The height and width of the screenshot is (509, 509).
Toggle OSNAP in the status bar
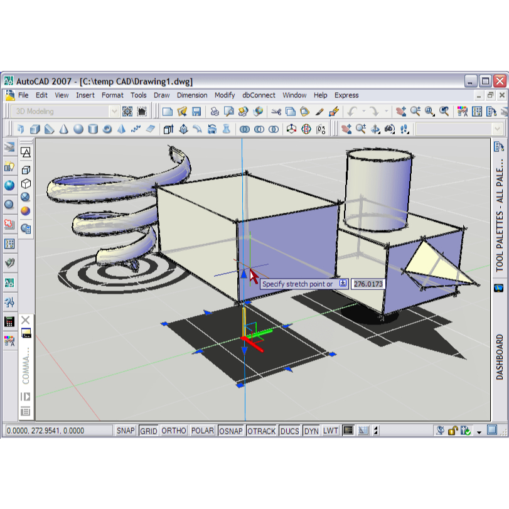[231, 431]
